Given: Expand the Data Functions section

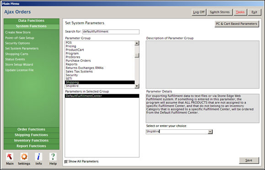Looking at the screenshot, I should [x=32, y=21].
